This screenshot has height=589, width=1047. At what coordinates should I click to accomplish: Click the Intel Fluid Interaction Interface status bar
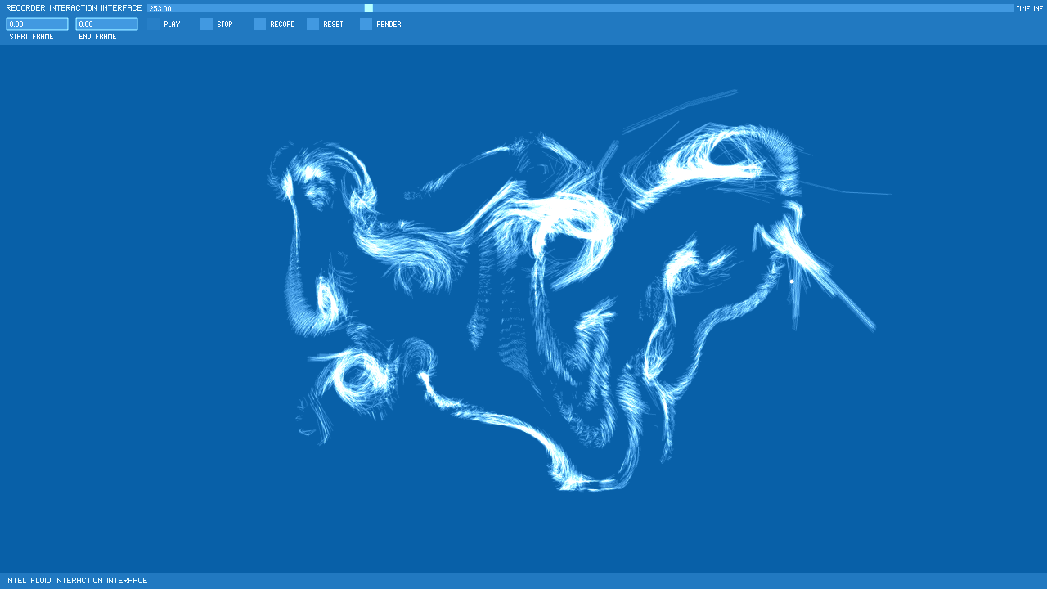pos(77,581)
